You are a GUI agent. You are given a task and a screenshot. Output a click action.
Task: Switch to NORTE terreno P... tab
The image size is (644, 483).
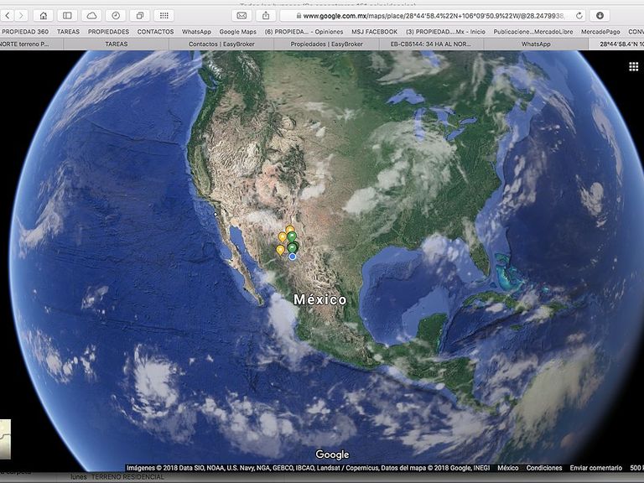(32, 44)
